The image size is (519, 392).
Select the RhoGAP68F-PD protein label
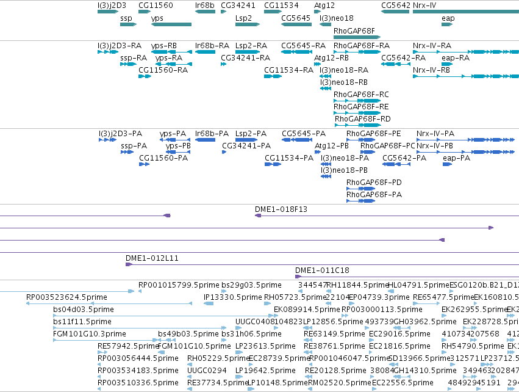pyautogui.click(x=374, y=182)
